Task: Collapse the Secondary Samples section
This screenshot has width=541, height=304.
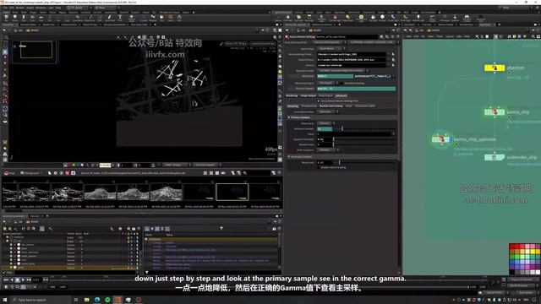Action: [289, 157]
